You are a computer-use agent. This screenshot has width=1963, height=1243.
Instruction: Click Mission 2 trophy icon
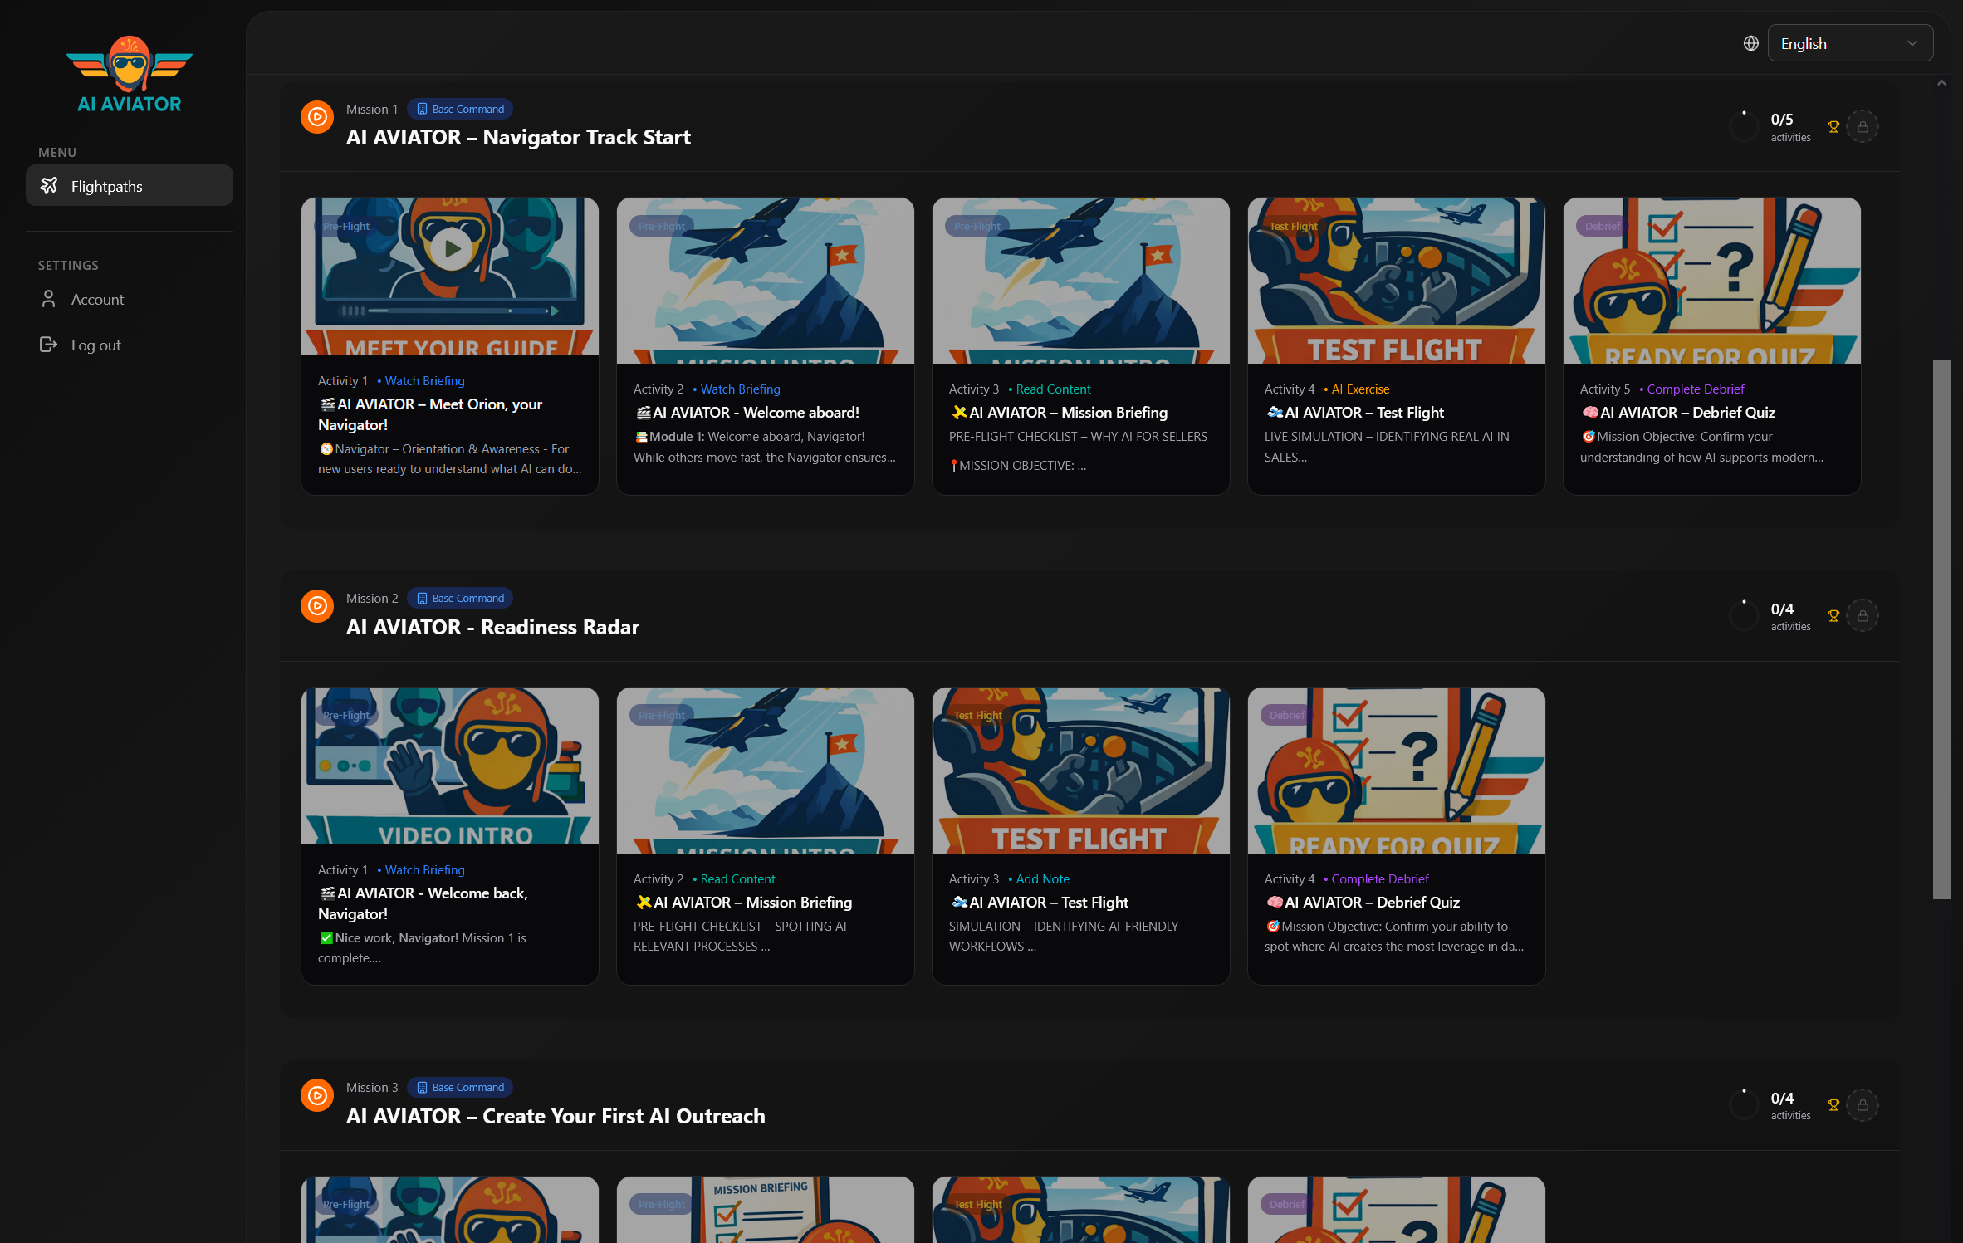(1833, 616)
